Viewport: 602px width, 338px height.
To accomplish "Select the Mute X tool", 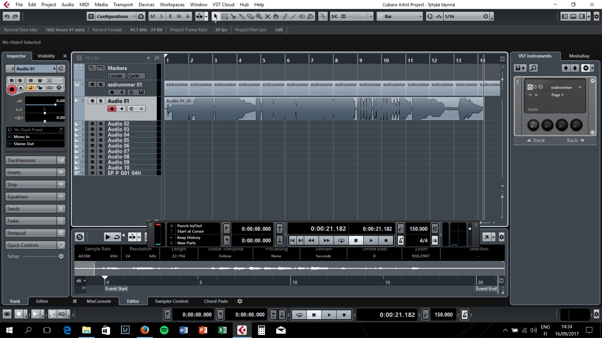I will (267, 16).
